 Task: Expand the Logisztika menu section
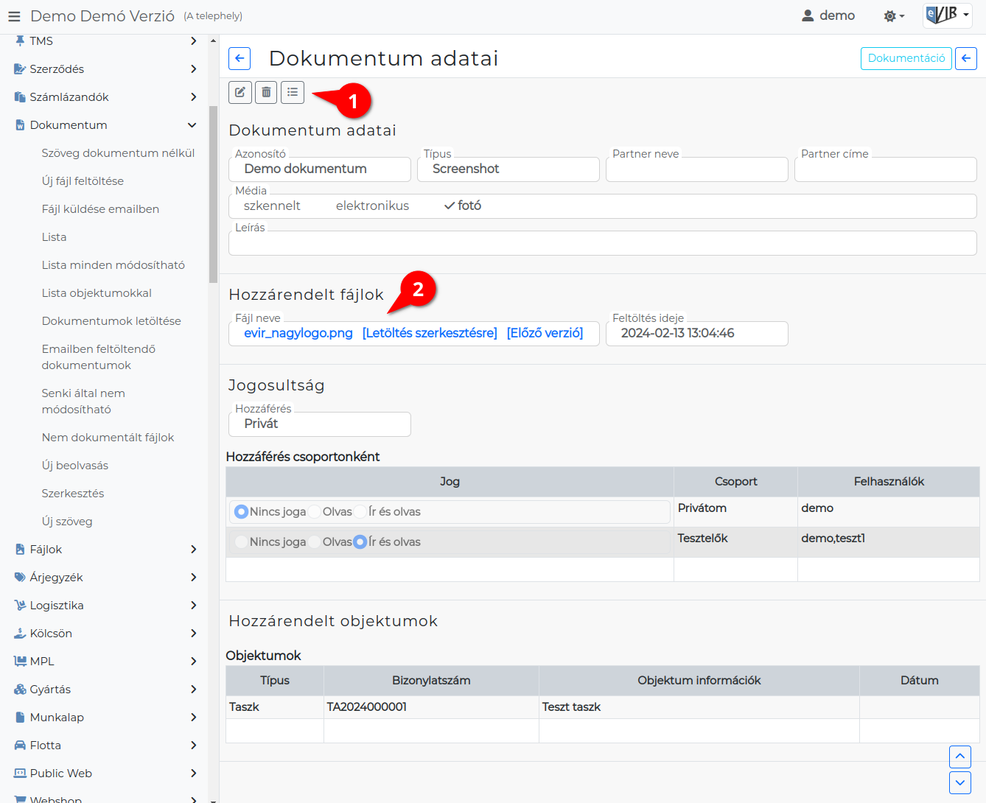193,606
